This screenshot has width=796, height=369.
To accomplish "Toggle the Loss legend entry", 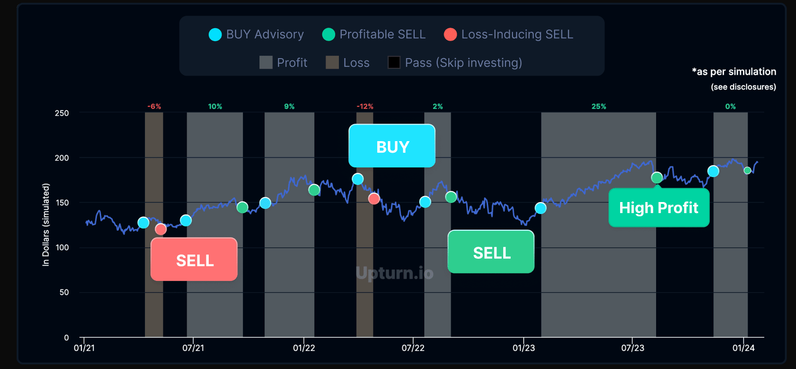I will pyautogui.click(x=348, y=63).
